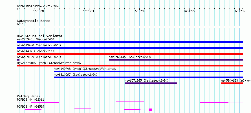Click the nsv4149708 (gnomADStructuralVariants) label

(85, 69)
